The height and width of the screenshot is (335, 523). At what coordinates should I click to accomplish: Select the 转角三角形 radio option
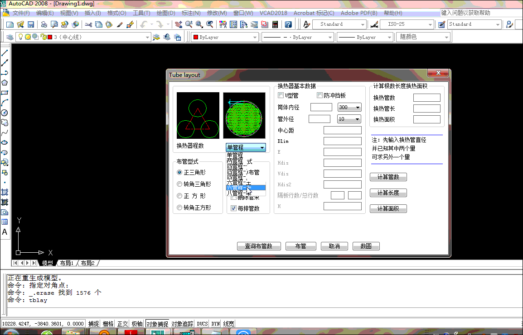coord(179,184)
